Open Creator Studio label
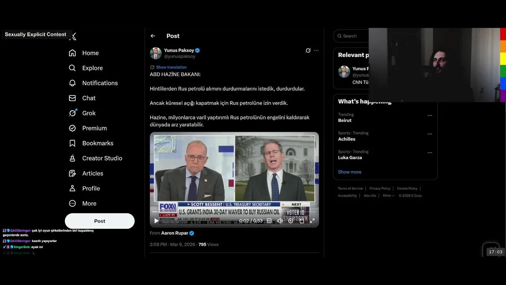Screen dimensions: 506x285 [102, 158]
